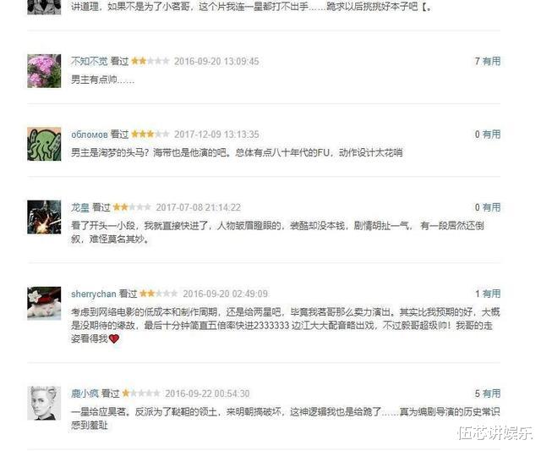Mark обломов's review as 有用
The width and height of the screenshot is (541, 451).
[x=491, y=135]
